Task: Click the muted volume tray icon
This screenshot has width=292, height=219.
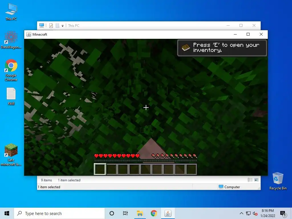Action: [x=255, y=213]
